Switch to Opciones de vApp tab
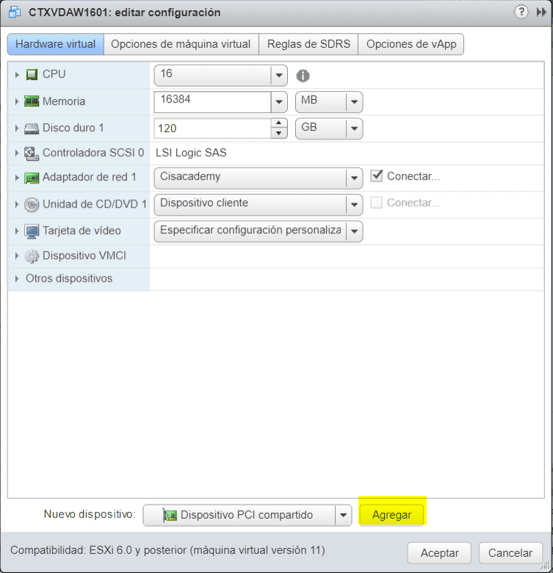Screen dimensions: 553x573 pos(411,44)
